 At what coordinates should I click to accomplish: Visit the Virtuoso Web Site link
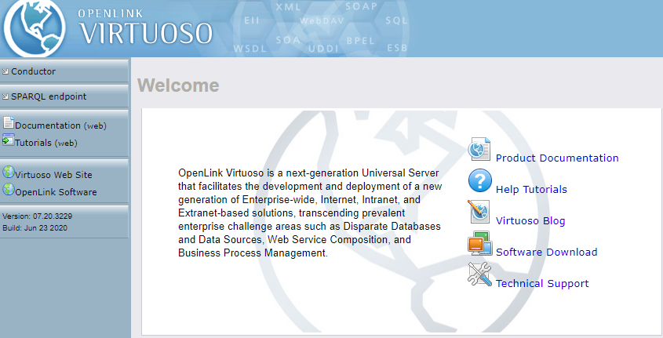tap(53, 175)
